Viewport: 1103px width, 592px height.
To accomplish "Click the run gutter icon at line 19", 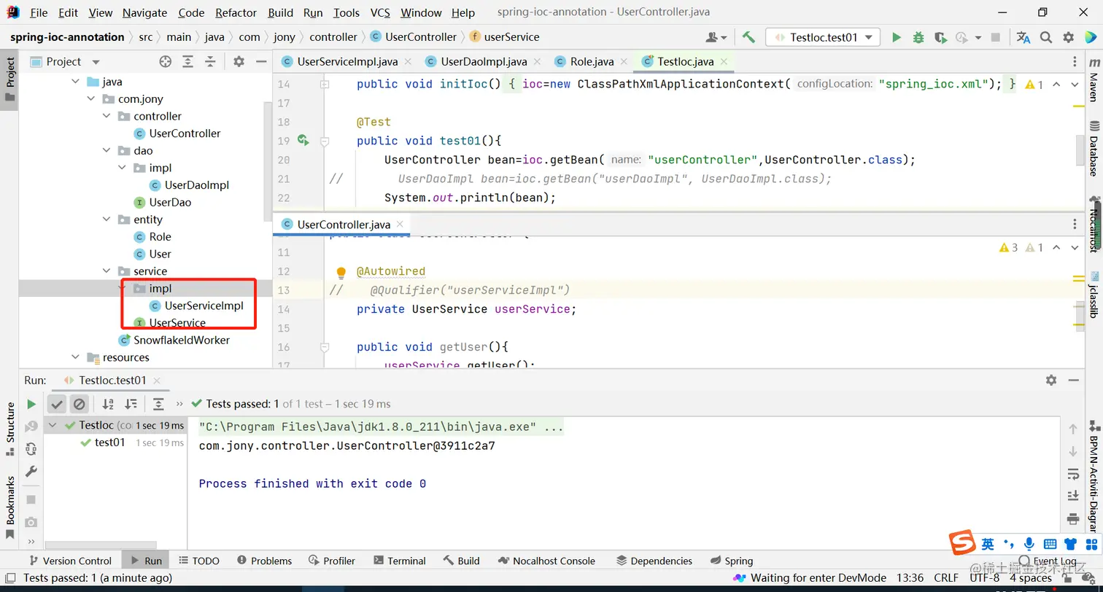I will coord(302,141).
